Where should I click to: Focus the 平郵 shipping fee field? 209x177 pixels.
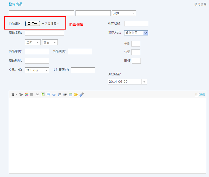click(136, 44)
